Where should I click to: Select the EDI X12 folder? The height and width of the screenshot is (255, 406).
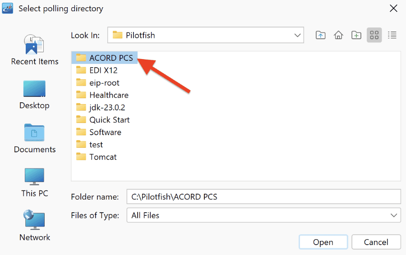(x=97, y=70)
